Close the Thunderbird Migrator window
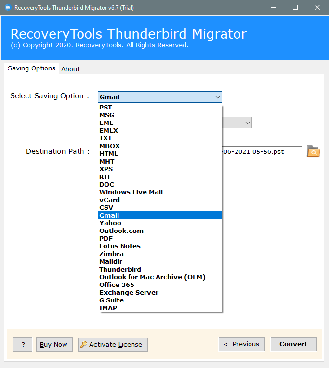 click(x=317, y=8)
